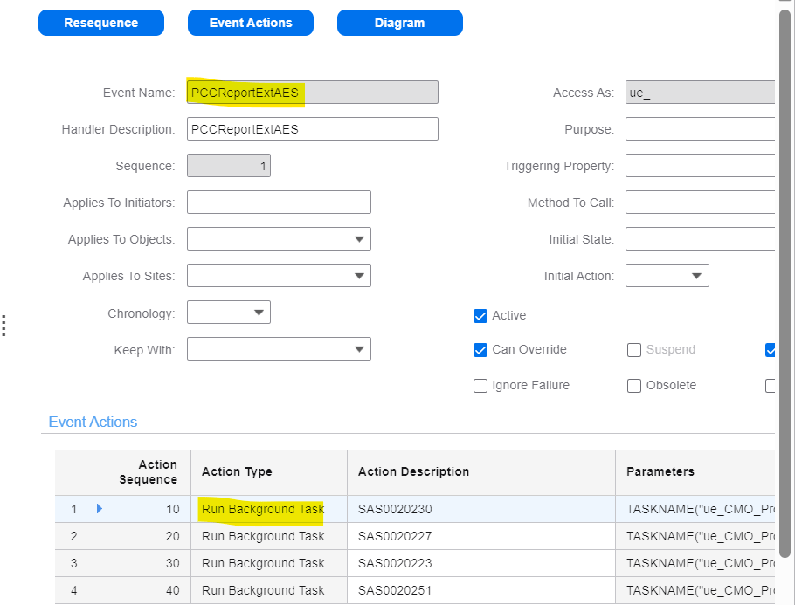The image size is (795, 605).
Task: Toggle the Can Override checkbox
Action: pos(480,349)
